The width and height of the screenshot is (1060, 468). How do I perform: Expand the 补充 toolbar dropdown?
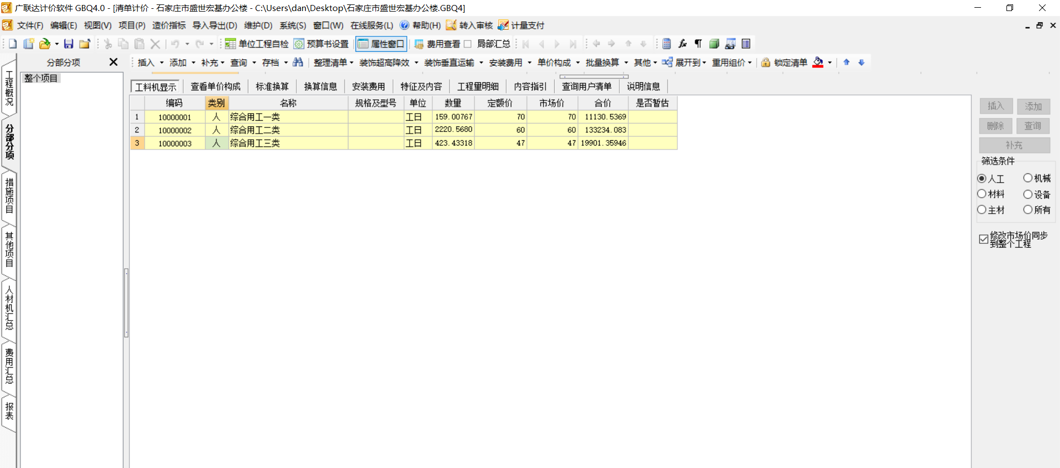click(222, 63)
